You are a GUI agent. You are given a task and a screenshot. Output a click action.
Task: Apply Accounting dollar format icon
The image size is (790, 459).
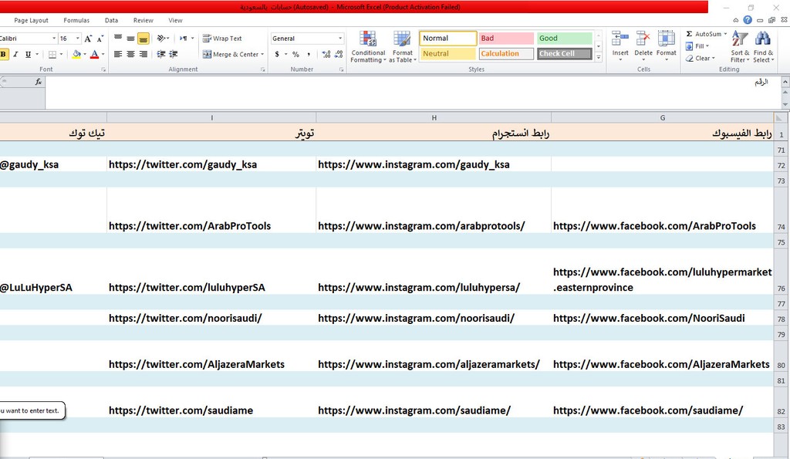pos(277,55)
